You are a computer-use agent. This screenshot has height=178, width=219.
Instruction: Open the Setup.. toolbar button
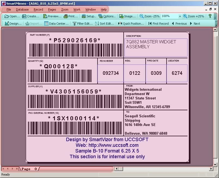tap(89, 16)
